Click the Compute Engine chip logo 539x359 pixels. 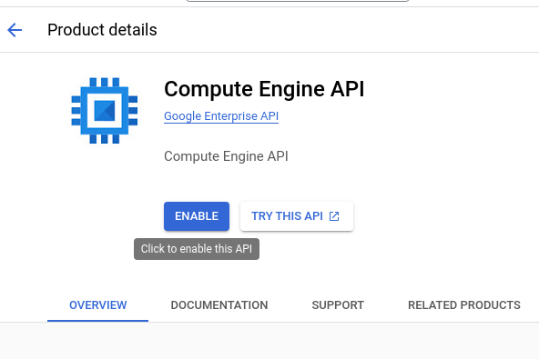click(x=105, y=111)
